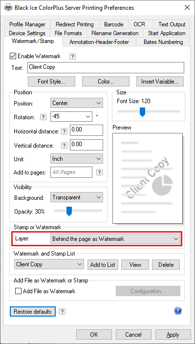
Task: Click the Font Style... button
Action: point(51,82)
